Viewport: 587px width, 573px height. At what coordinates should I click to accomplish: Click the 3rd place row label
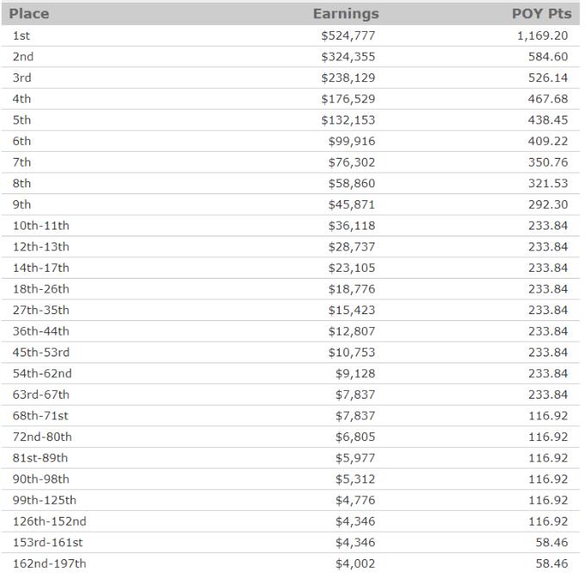(x=22, y=78)
